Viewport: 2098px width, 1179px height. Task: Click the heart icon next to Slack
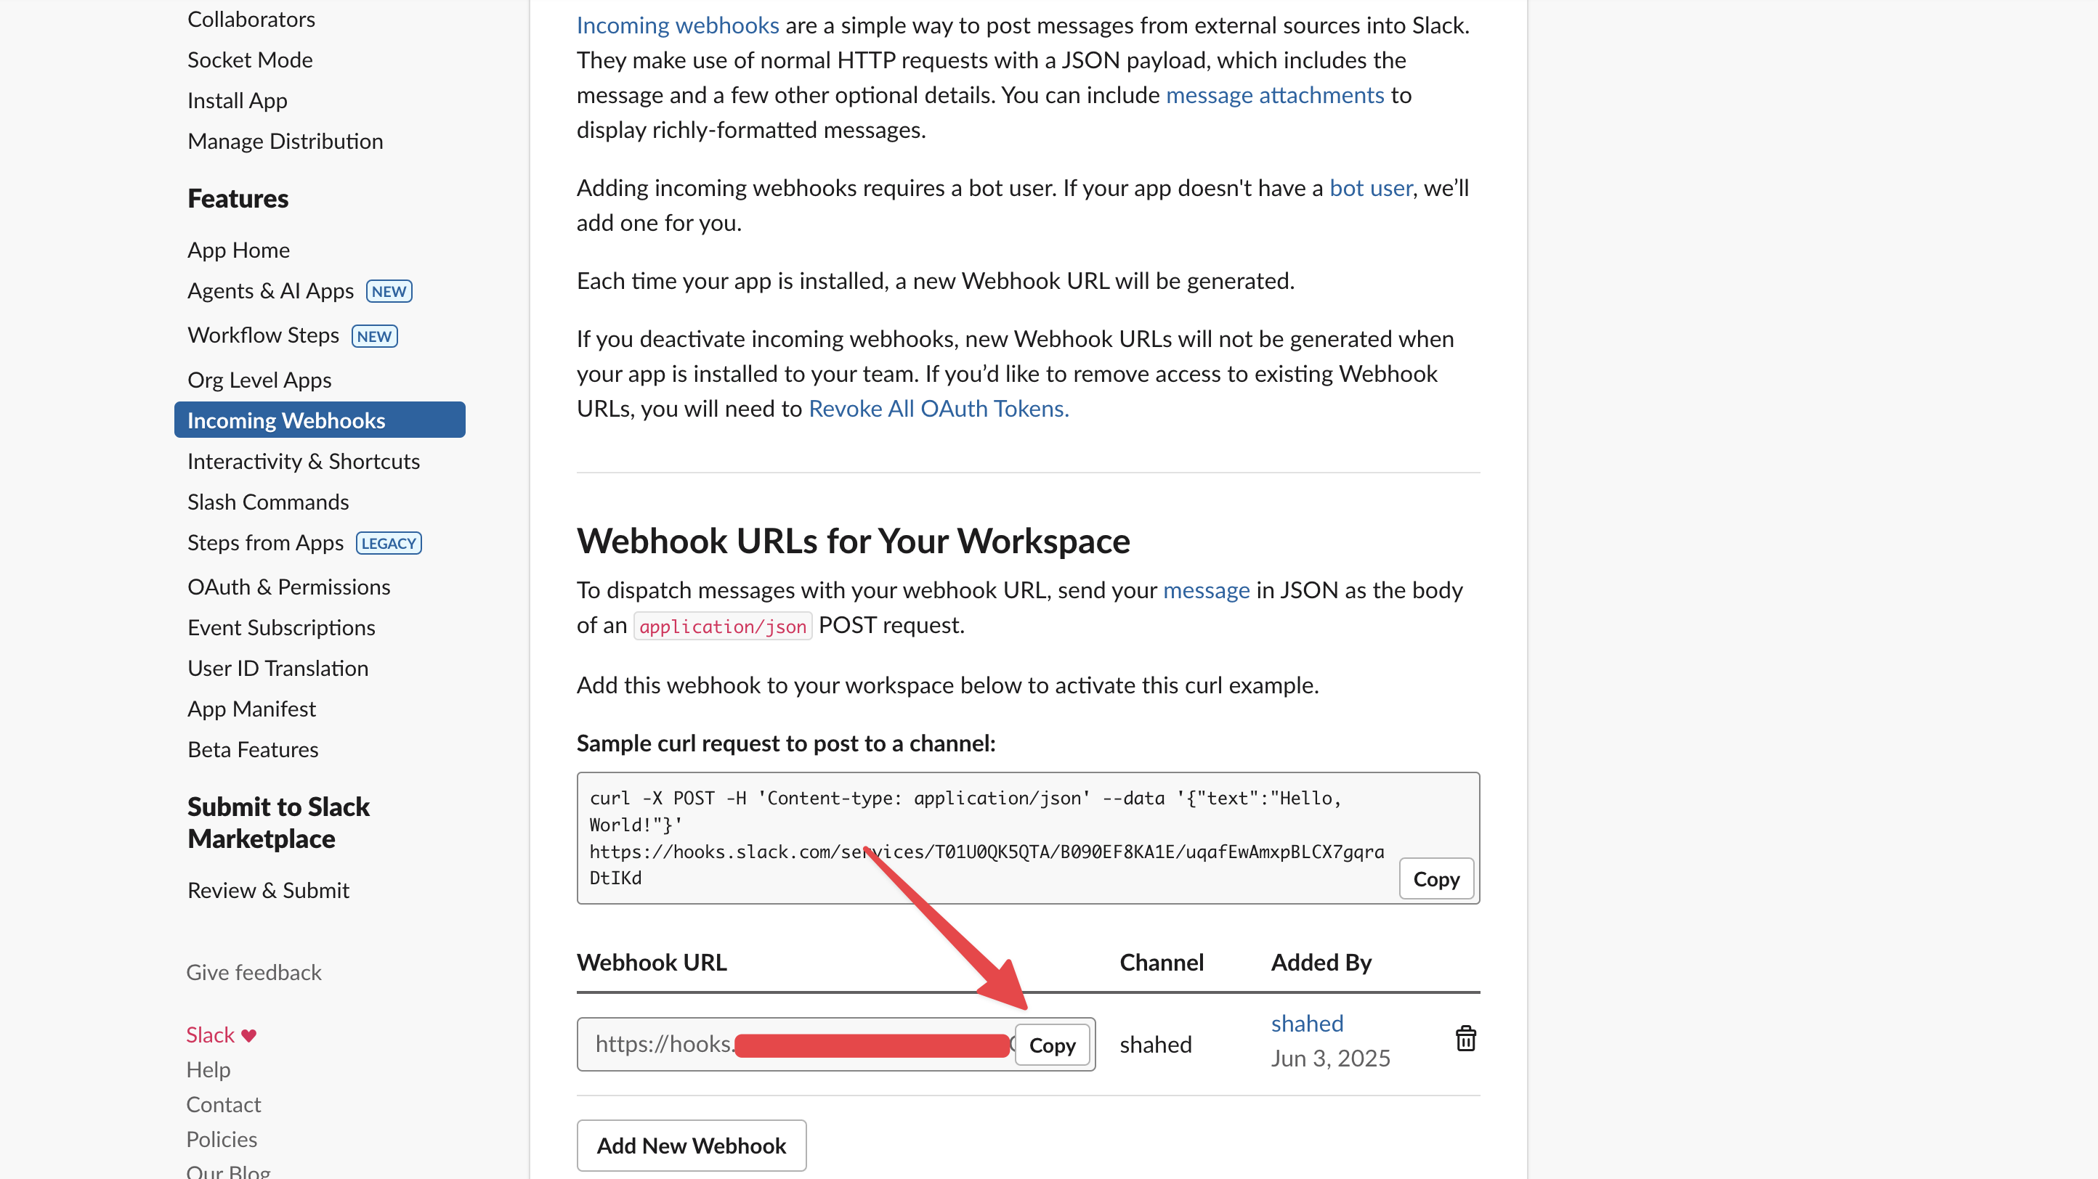pos(247,1035)
